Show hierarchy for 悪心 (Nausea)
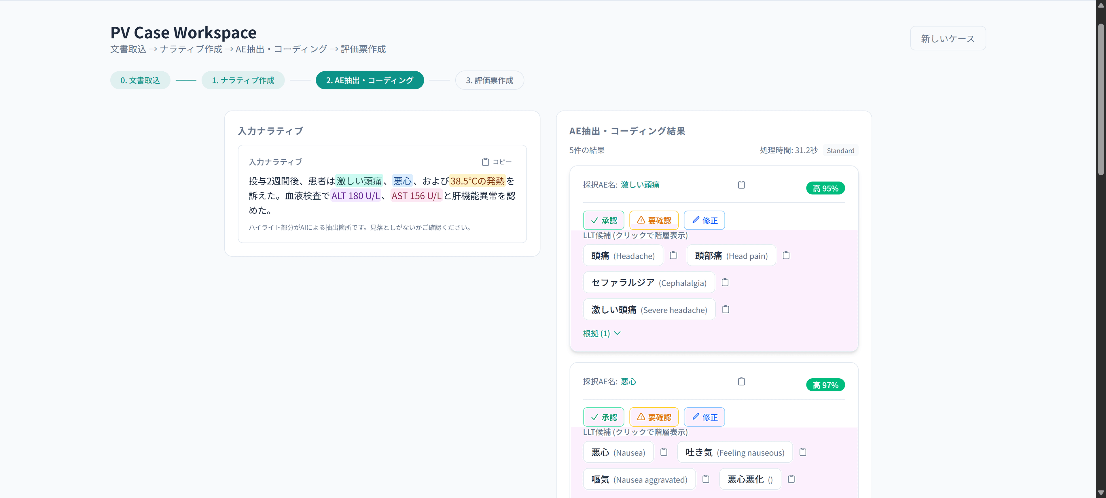This screenshot has width=1106, height=498. tap(618, 453)
